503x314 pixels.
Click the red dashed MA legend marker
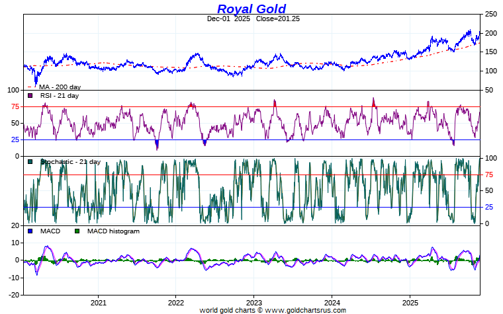(x=30, y=87)
